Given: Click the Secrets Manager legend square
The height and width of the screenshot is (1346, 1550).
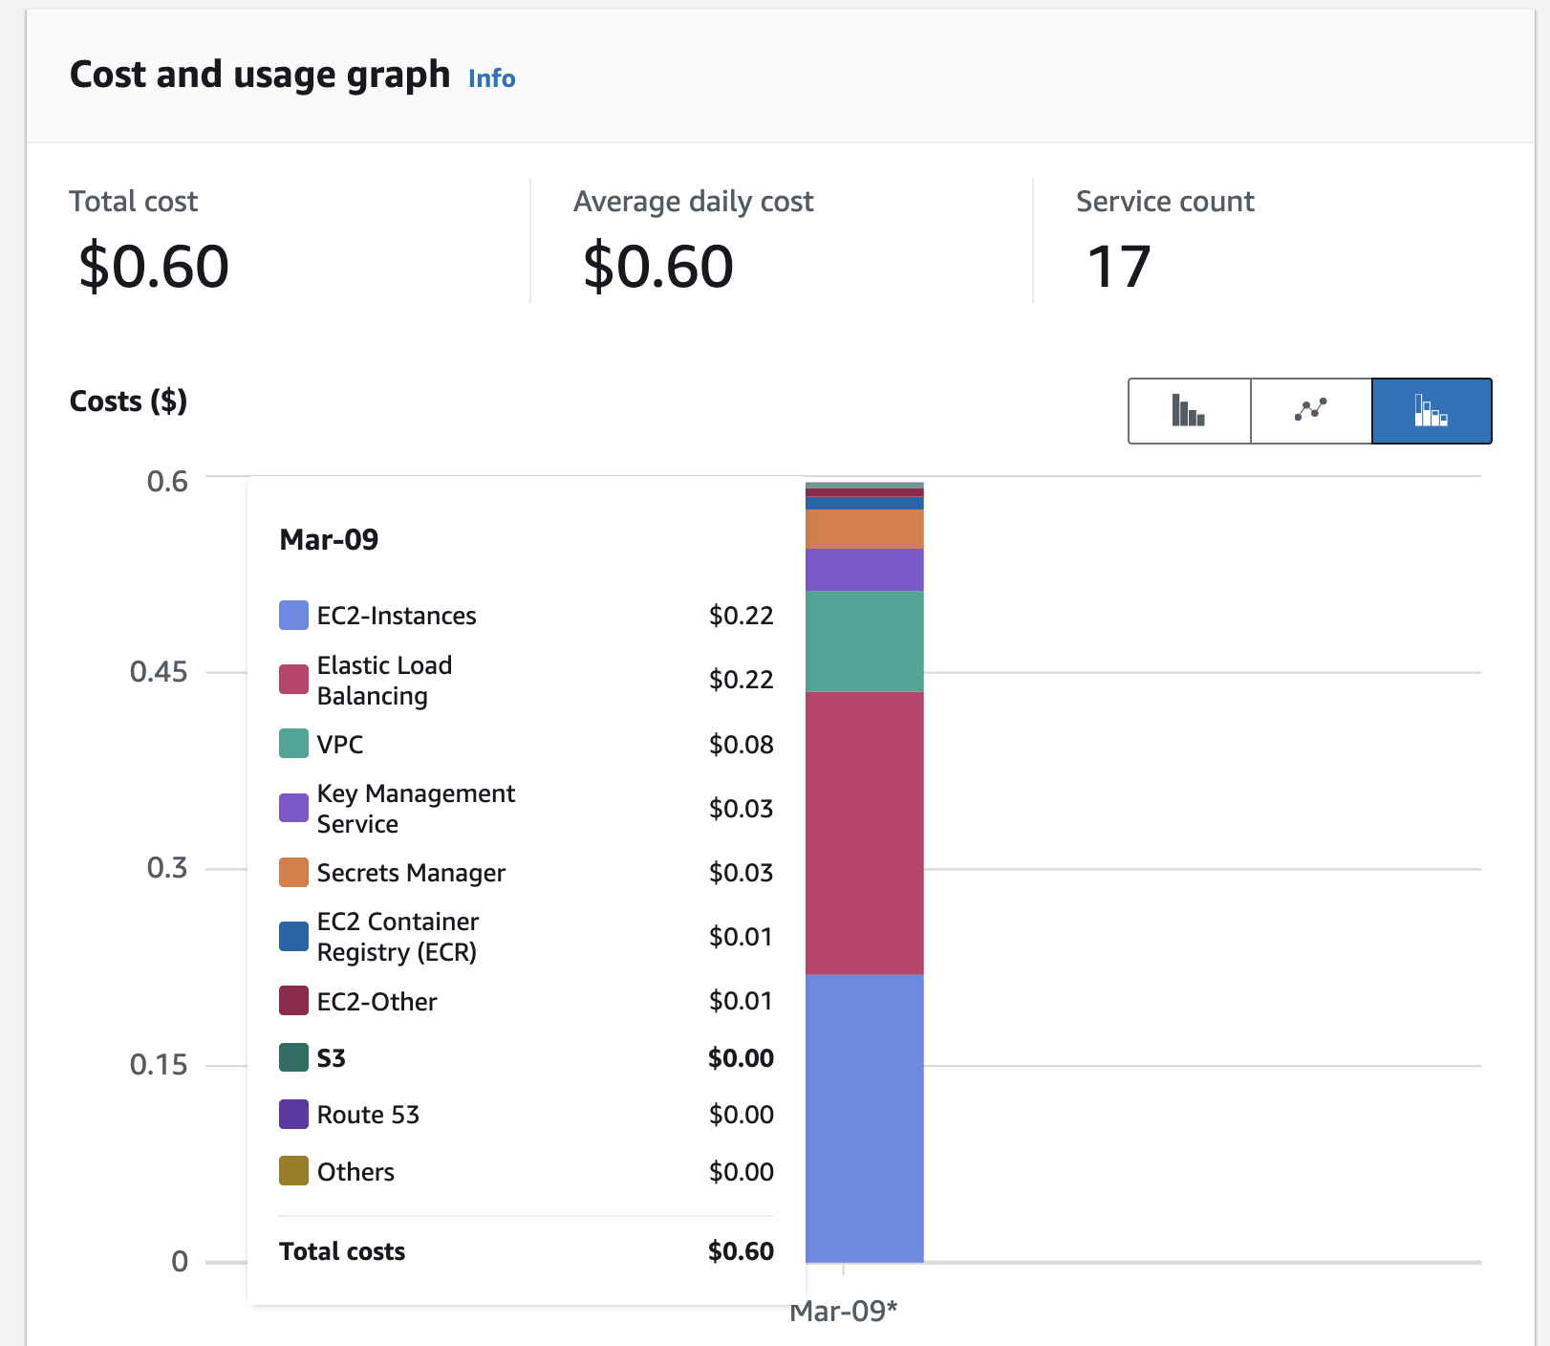Looking at the screenshot, I should [291, 872].
